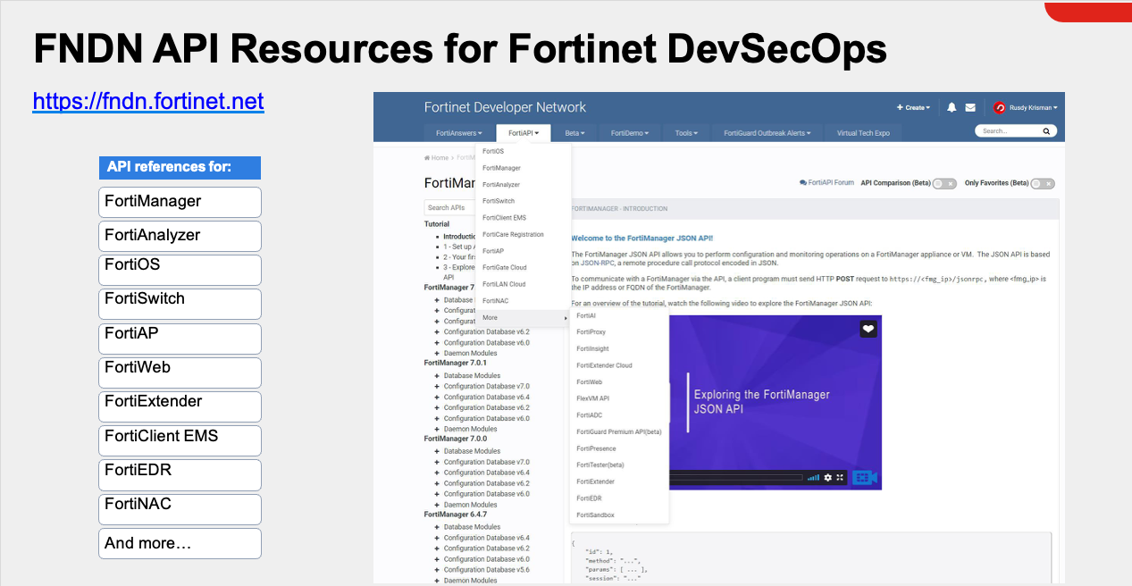Open the Rusdy Krisman user dropdown
The image size is (1132, 586).
pyautogui.click(x=1032, y=107)
